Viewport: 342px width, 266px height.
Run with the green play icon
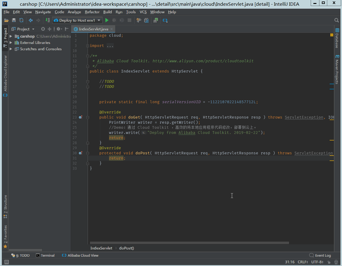click(107, 20)
